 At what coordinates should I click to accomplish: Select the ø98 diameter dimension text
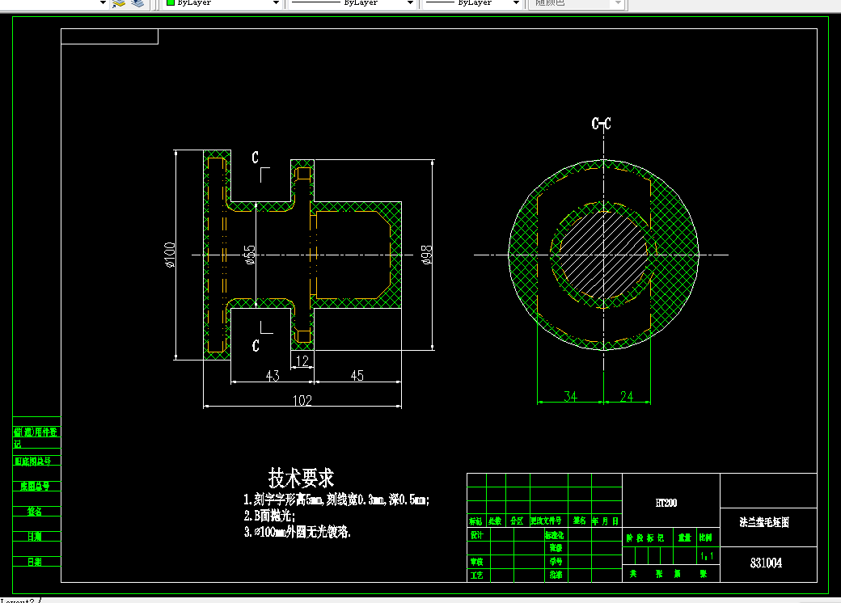[x=426, y=255]
